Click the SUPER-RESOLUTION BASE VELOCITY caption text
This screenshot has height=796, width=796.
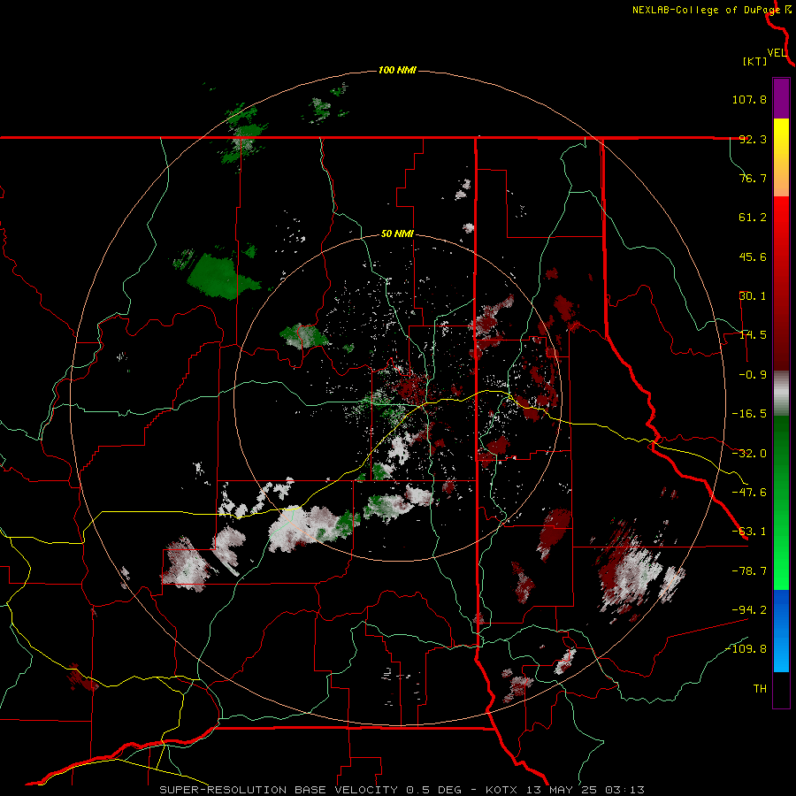(x=279, y=790)
